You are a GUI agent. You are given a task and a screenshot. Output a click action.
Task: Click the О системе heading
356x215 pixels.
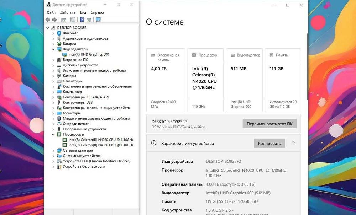coord(165,22)
